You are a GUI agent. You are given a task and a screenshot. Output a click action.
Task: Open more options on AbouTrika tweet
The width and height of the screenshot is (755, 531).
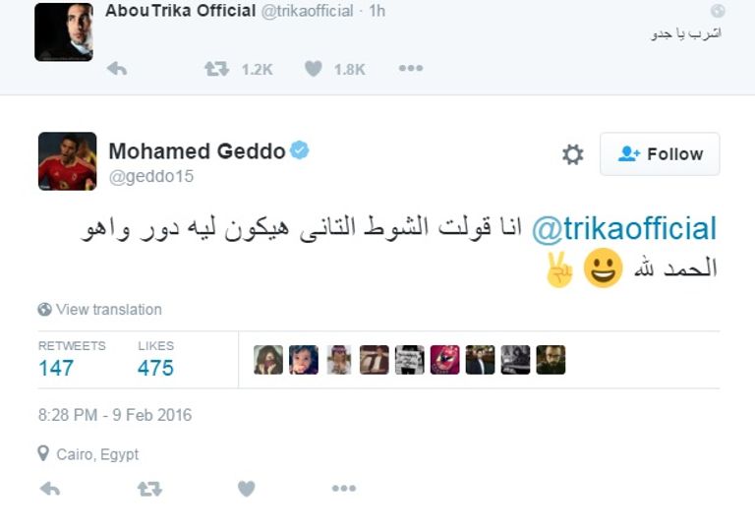tap(410, 69)
